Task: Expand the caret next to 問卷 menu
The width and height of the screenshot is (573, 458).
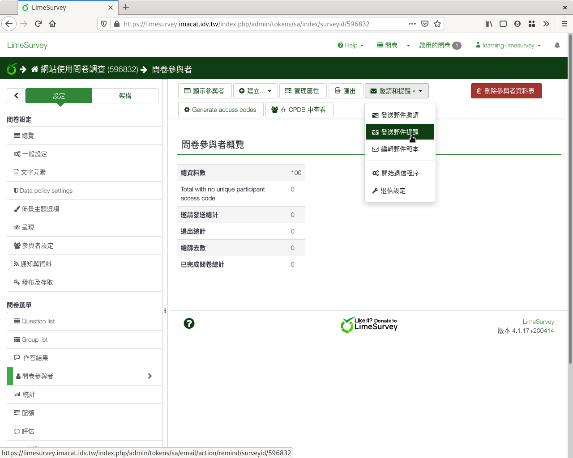Action: pyautogui.click(x=408, y=46)
